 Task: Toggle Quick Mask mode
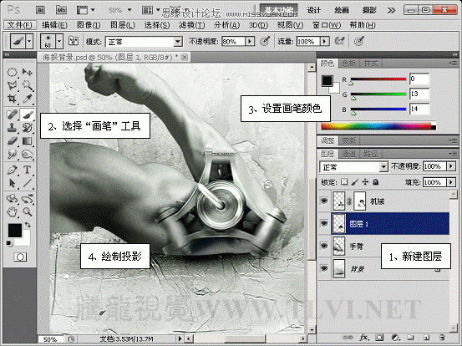point(20,257)
